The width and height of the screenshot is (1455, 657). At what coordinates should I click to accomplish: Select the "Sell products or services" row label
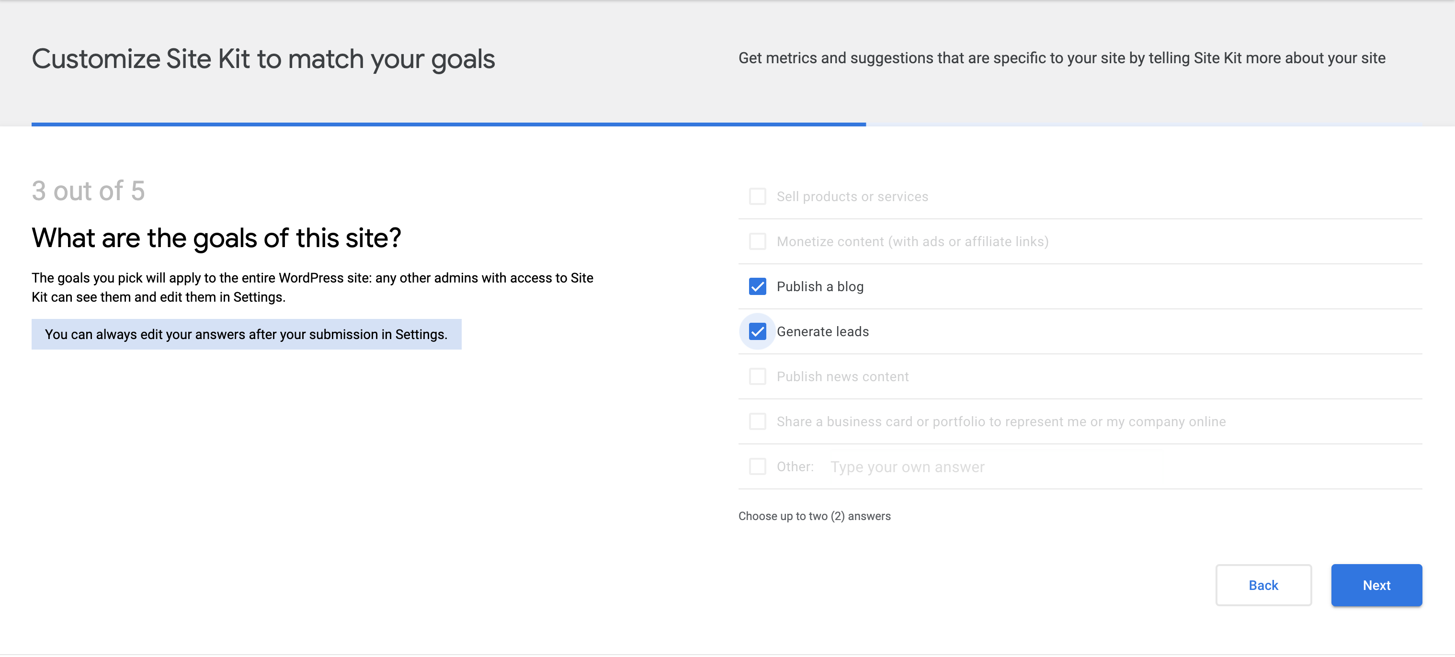852,196
